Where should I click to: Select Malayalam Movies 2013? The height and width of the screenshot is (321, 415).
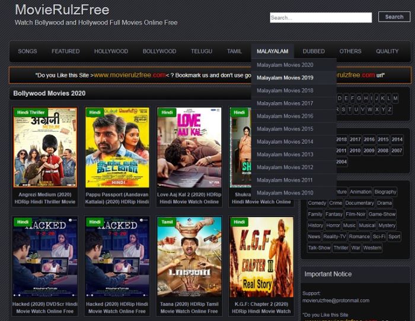294,154
